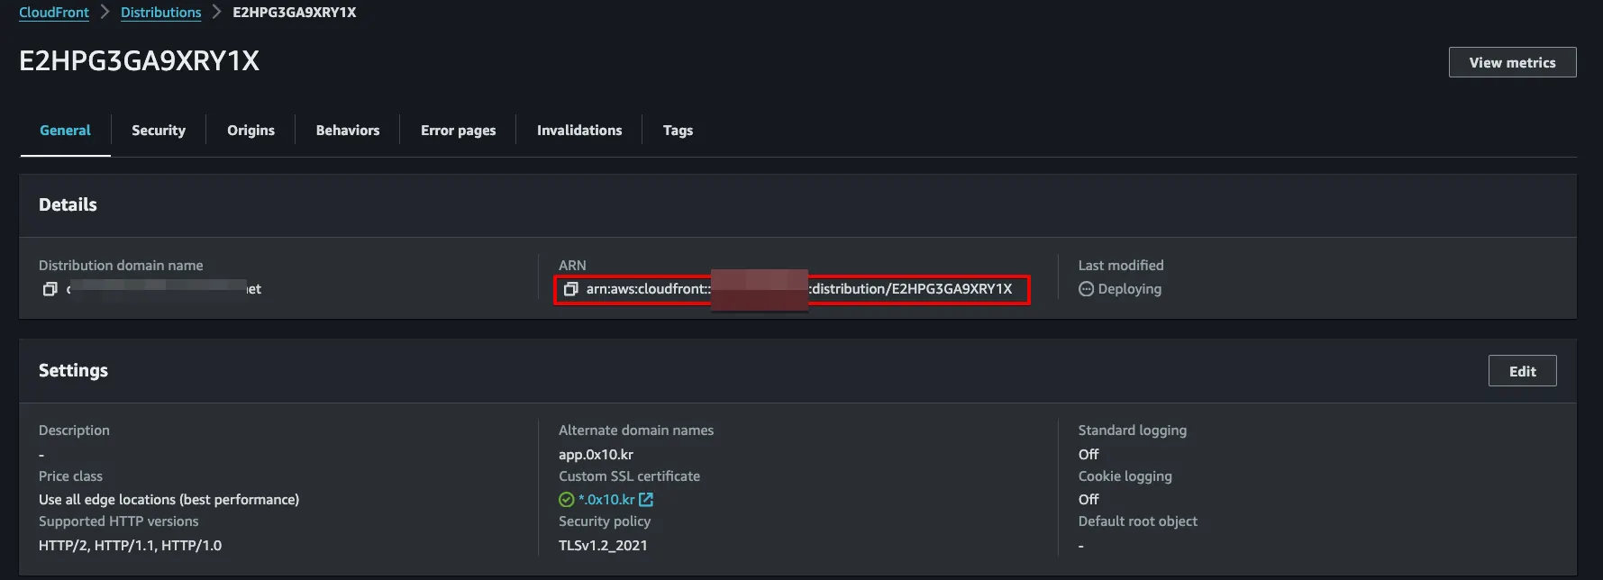Go to the Error pages tab
Image resolution: width=1603 pixels, height=580 pixels.
tap(458, 131)
